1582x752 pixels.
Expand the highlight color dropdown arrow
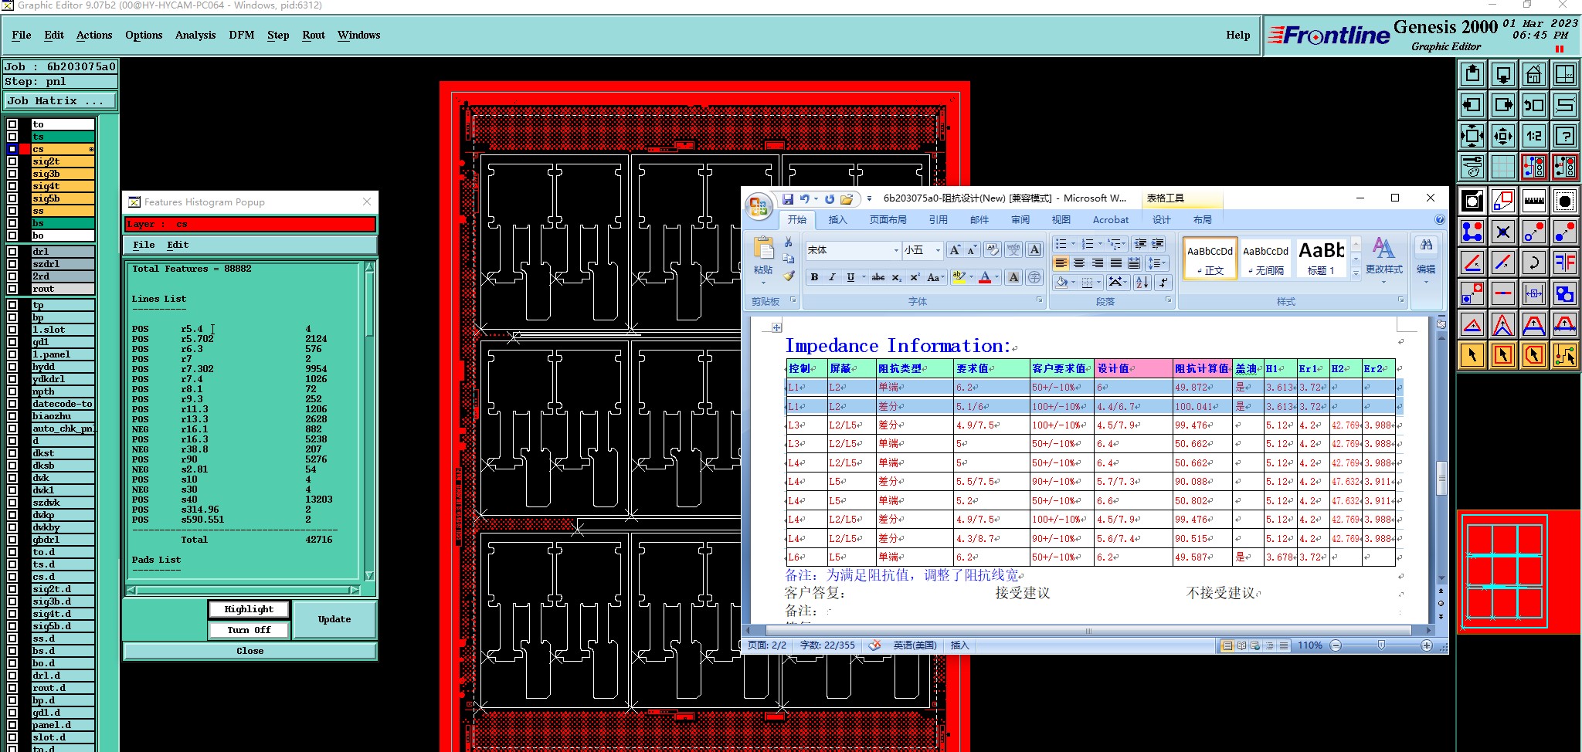point(971,277)
